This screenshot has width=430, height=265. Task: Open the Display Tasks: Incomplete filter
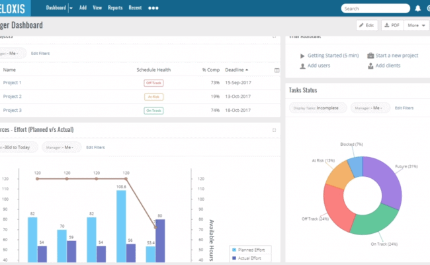click(x=318, y=108)
